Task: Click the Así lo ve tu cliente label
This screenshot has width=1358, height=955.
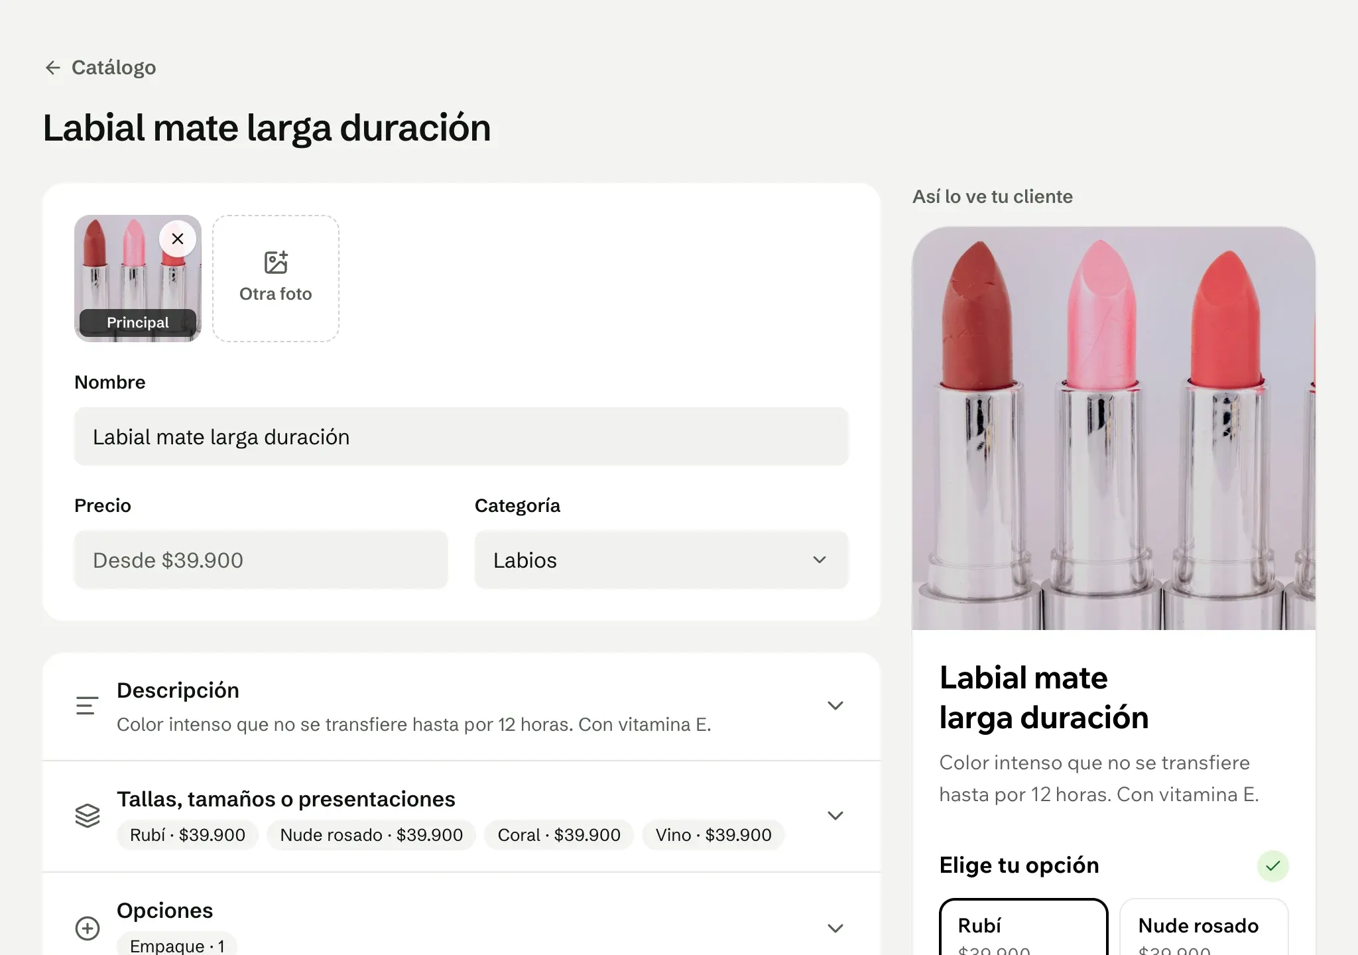Action: click(993, 197)
